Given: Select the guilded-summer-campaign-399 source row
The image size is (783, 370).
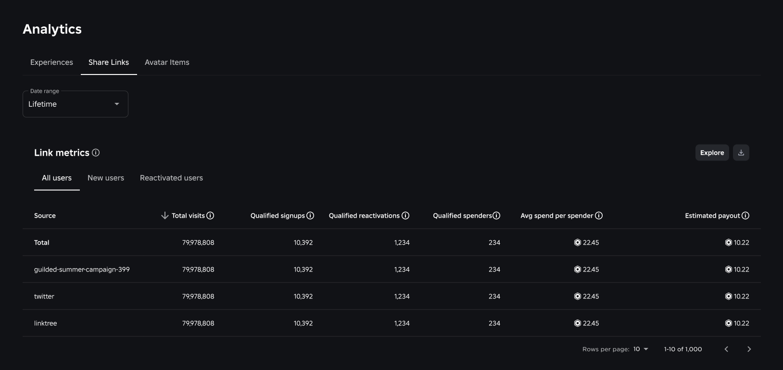Looking at the screenshot, I should (82, 270).
